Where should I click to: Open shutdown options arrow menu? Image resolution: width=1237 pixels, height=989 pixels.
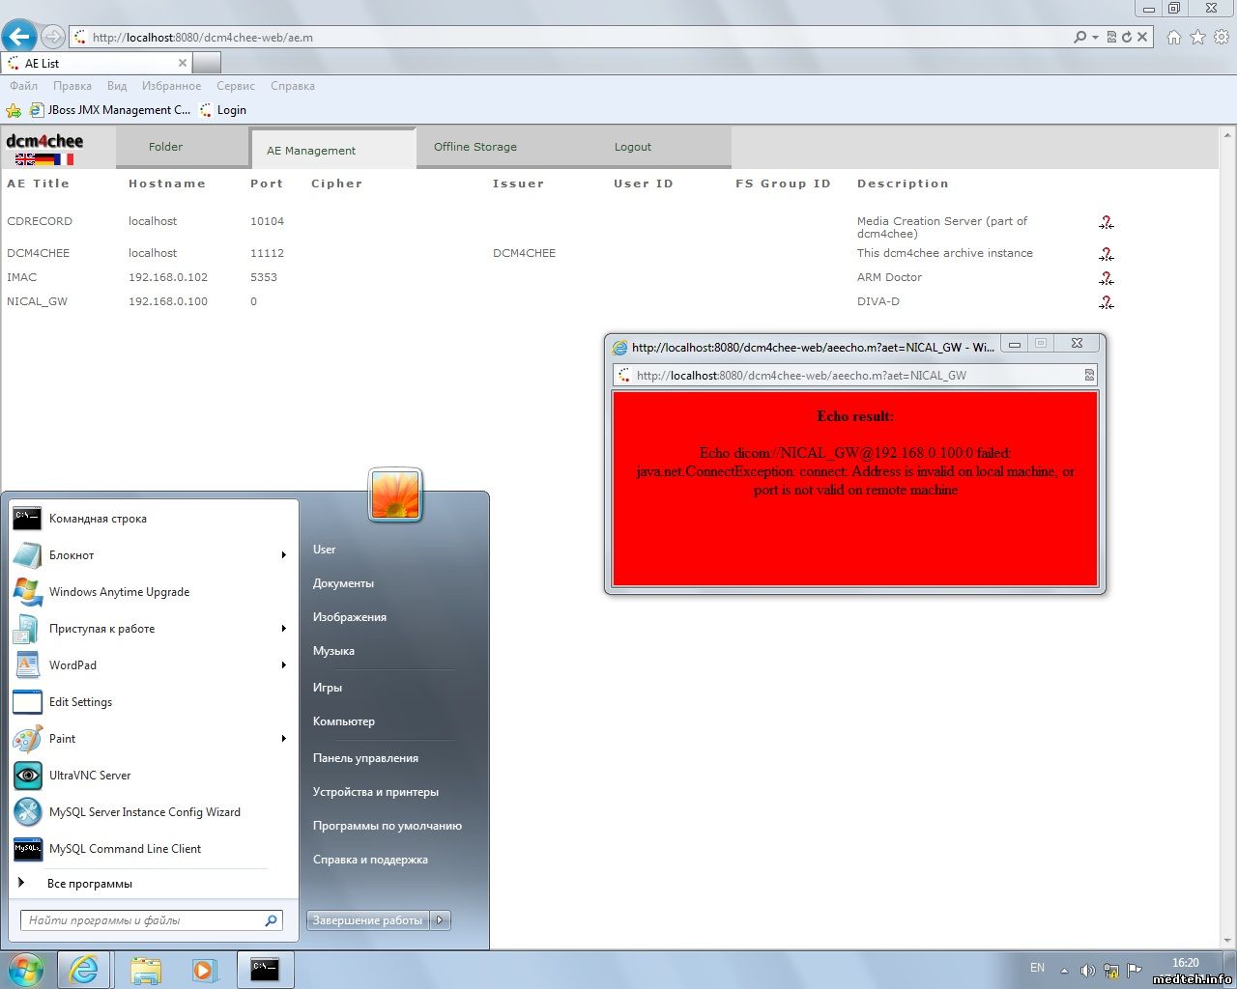pos(440,920)
